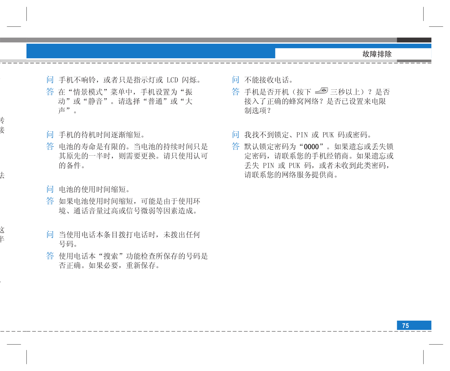The image size is (450, 371).
Task: Click the line 定密码，请联系您的手机经销商
Action: tap(319, 156)
